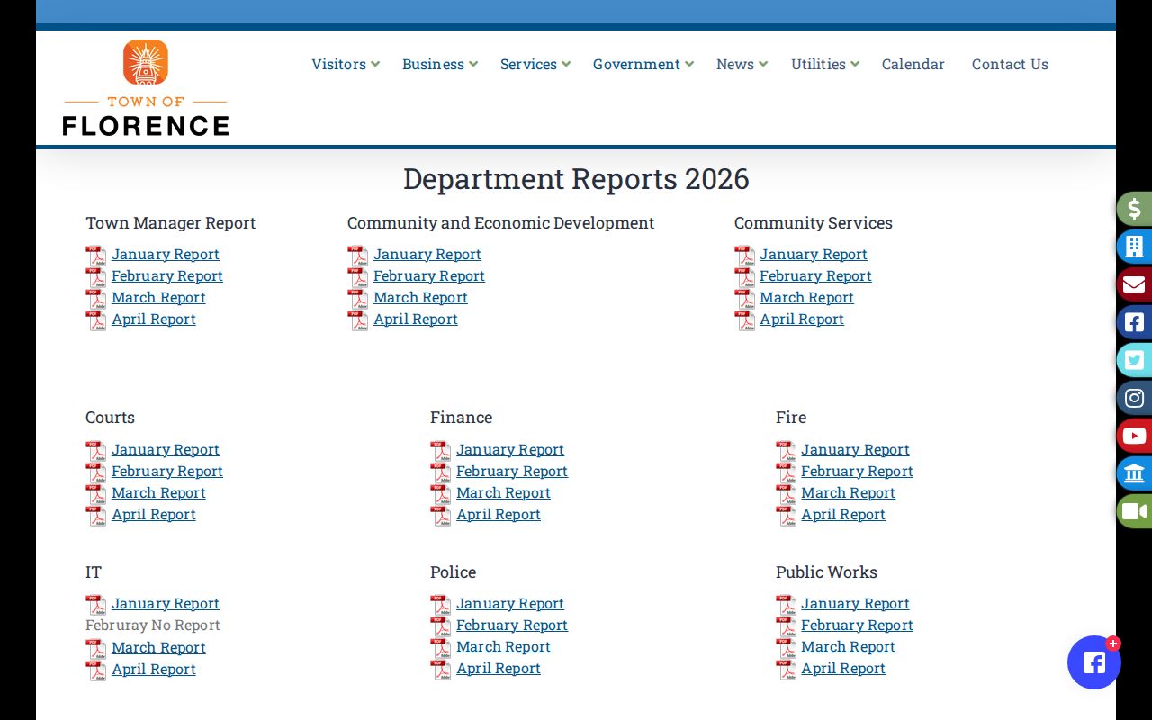Click the video camera sidebar icon
Image resolution: width=1152 pixels, height=720 pixels.
(x=1134, y=511)
